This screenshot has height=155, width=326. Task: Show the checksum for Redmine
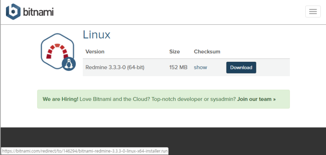point(200,68)
